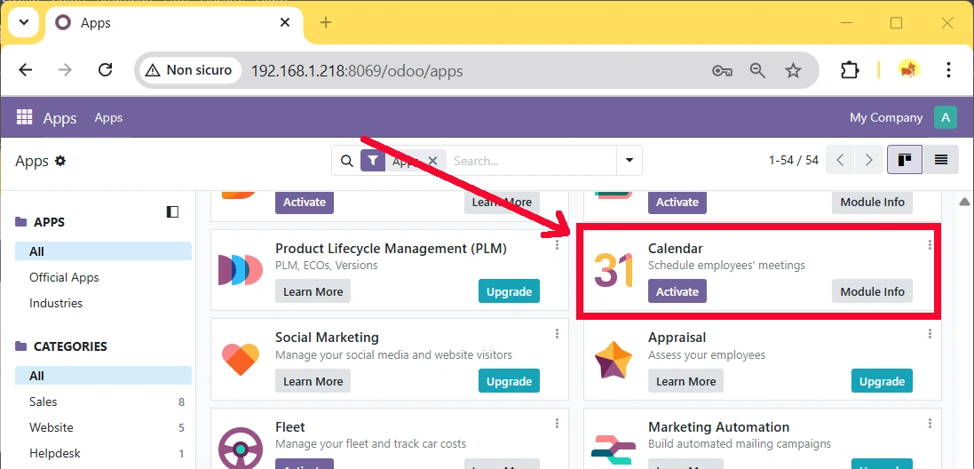The image size is (974, 469).
Task: Click the Calendar app title
Action: pyautogui.click(x=675, y=249)
